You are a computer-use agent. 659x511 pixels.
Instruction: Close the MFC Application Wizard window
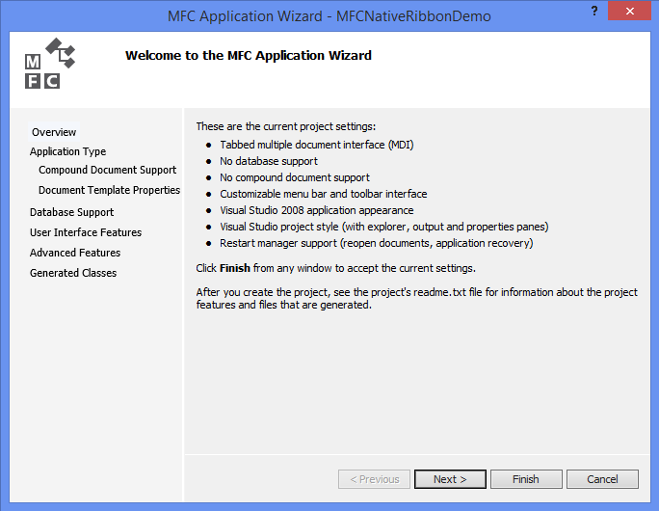(x=629, y=11)
